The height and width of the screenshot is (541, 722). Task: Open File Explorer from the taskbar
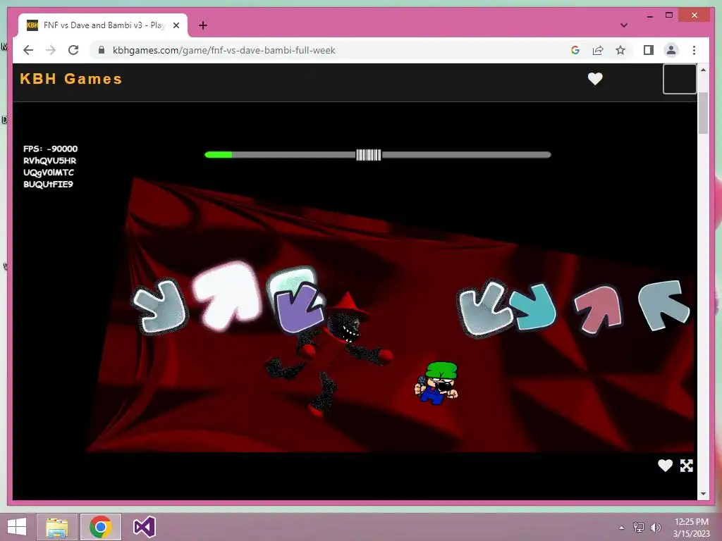[56, 527]
